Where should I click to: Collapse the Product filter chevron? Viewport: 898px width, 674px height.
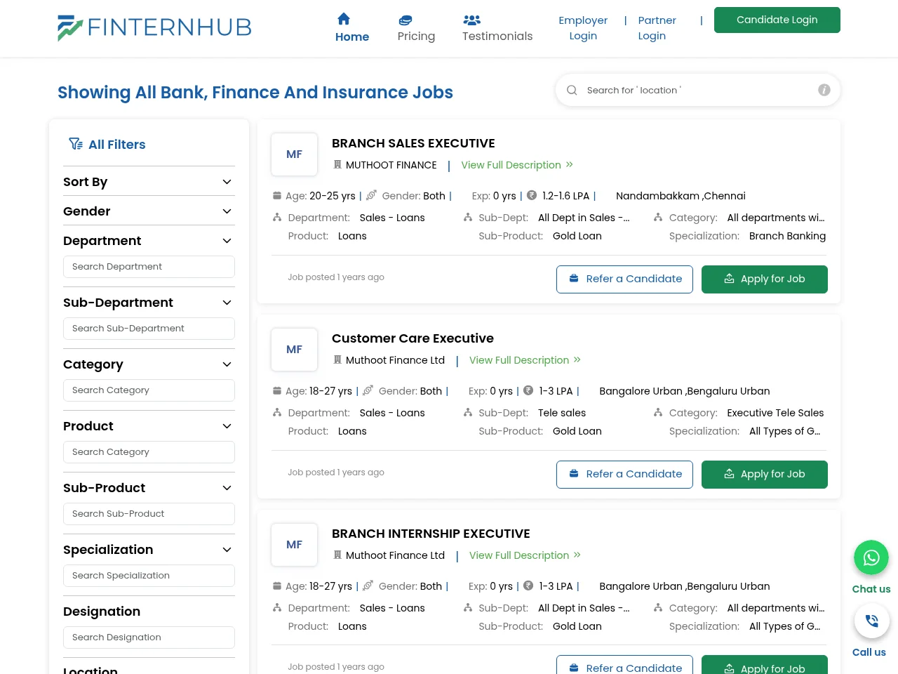227,426
